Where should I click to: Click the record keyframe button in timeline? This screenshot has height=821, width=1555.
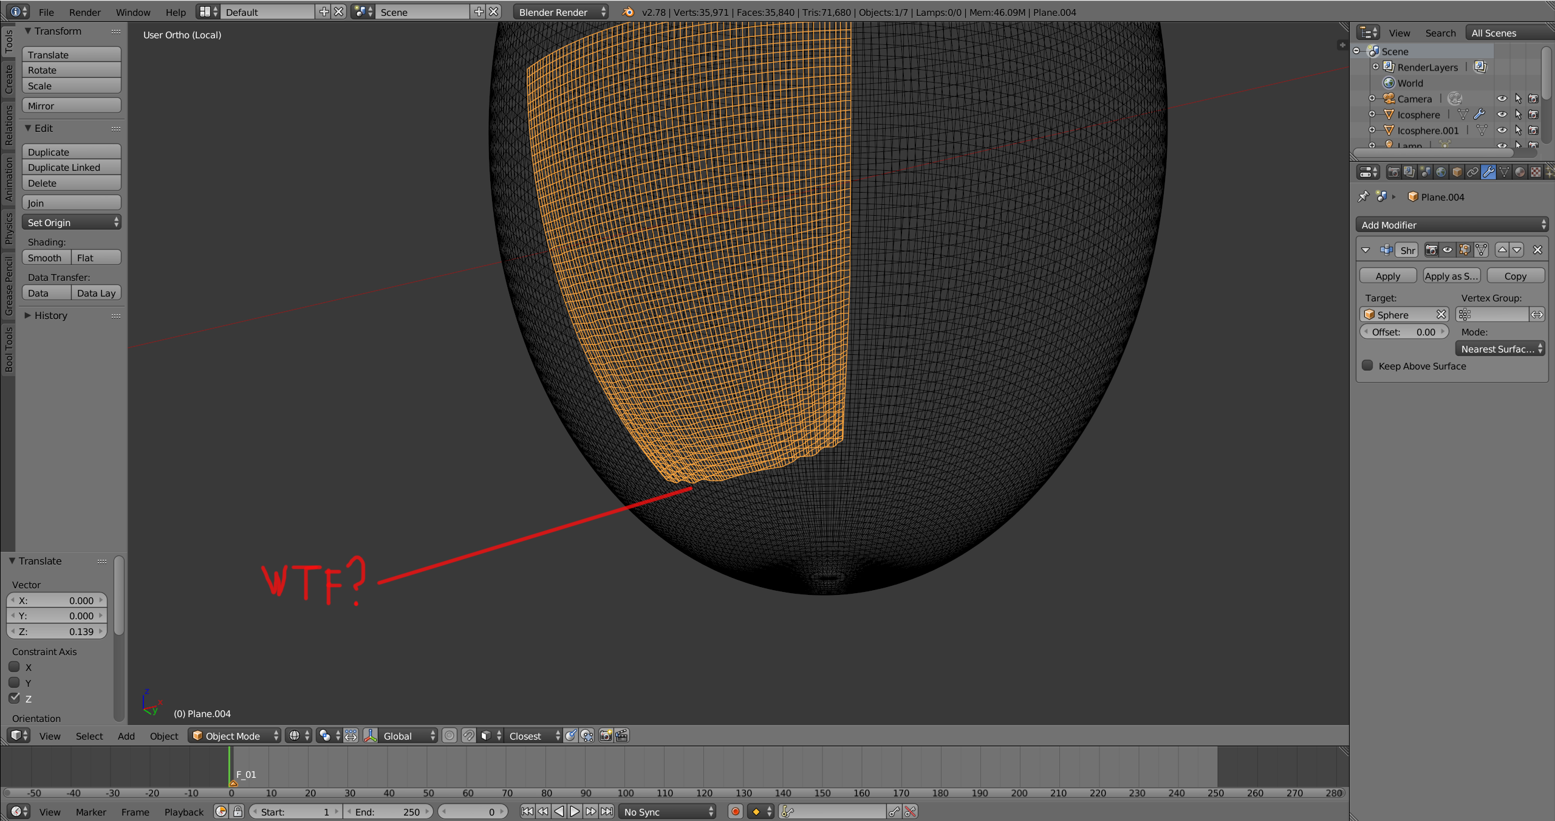735,812
